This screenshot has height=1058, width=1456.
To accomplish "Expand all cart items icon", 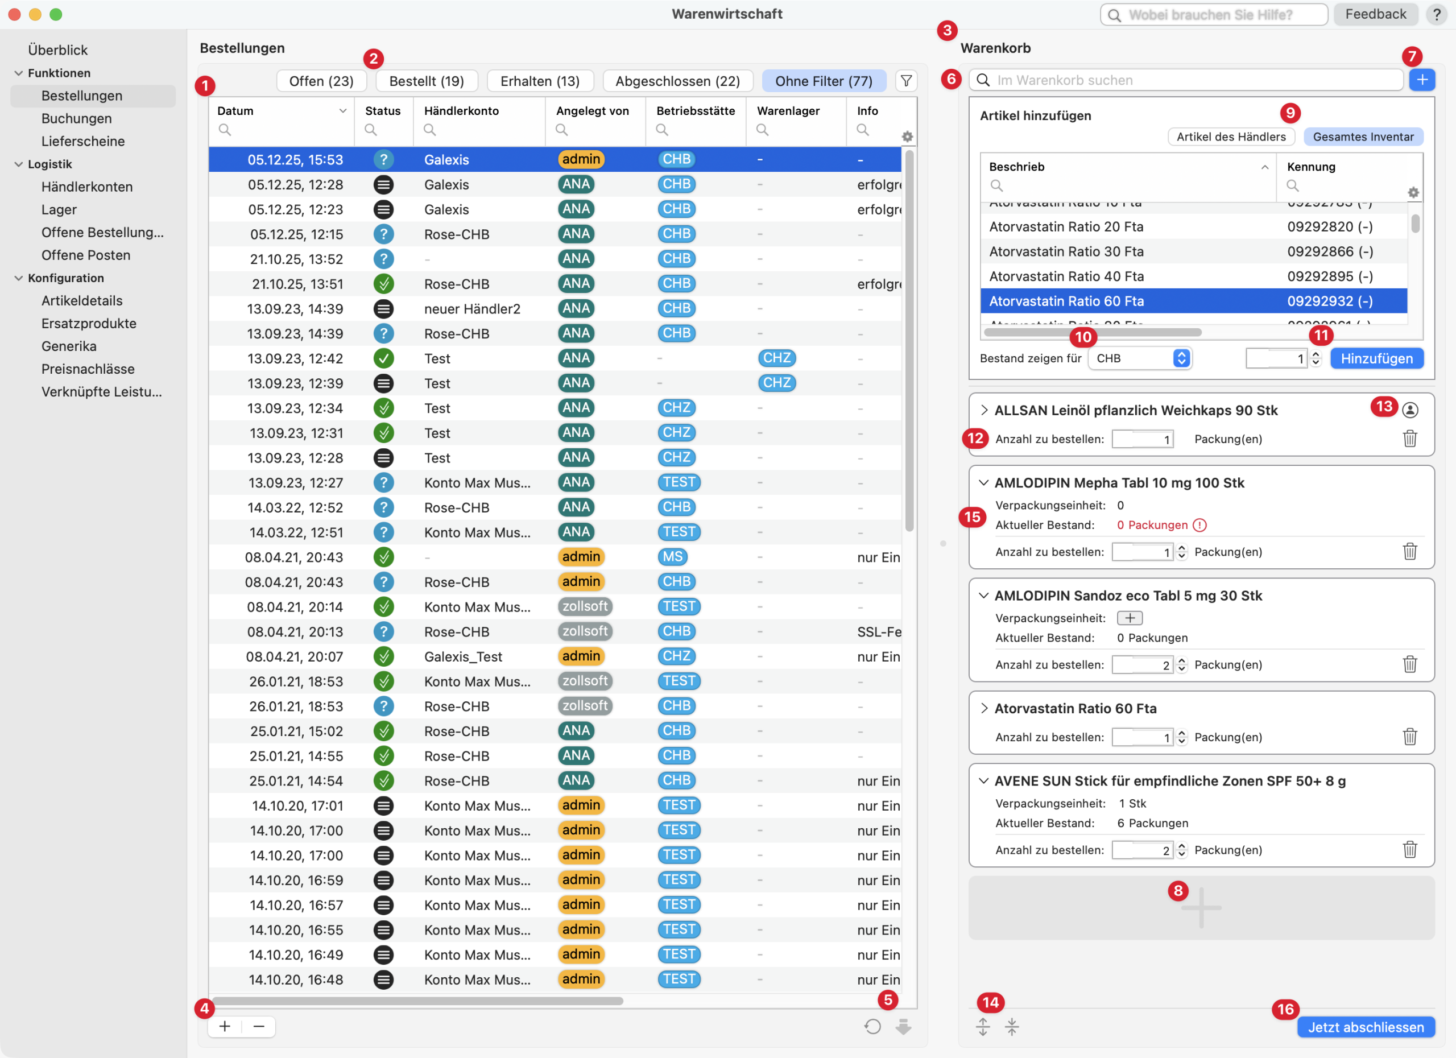I will click(x=982, y=1027).
